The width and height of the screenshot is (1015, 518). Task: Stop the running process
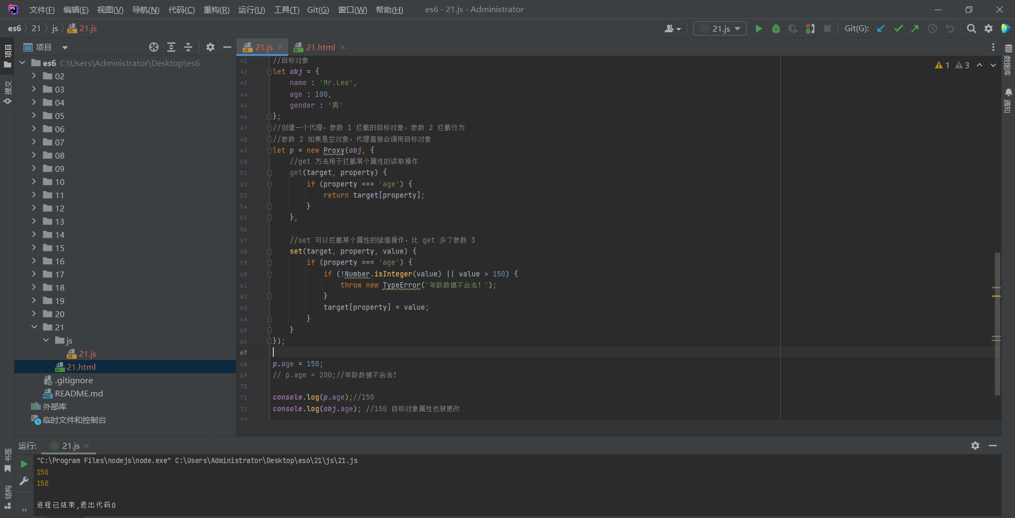point(827,29)
